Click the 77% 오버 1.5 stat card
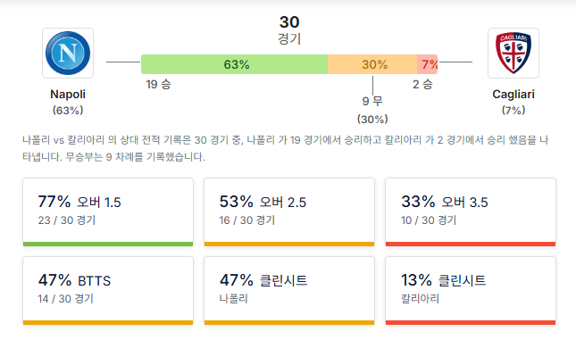Screen dimensions: 576x340 108,212
